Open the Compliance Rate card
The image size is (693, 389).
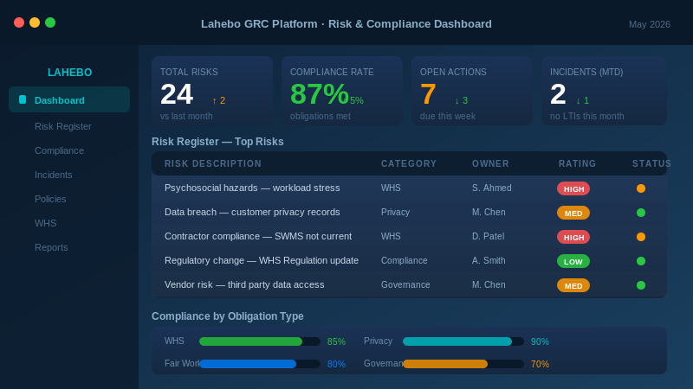click(x=342, y=91)
